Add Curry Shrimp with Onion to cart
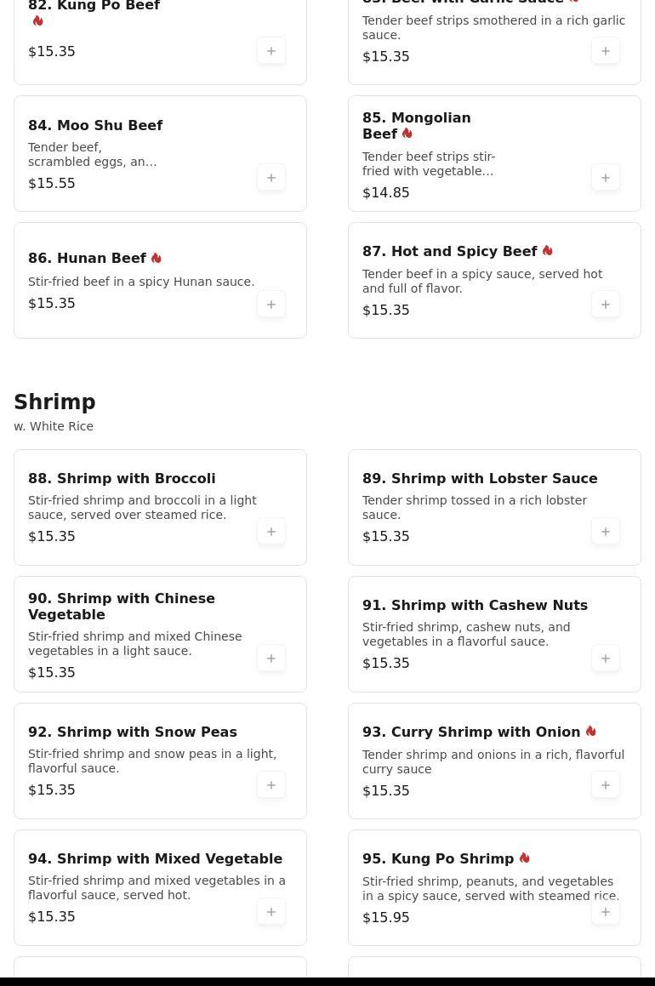The image size is (655, 986). coord(606,785)
